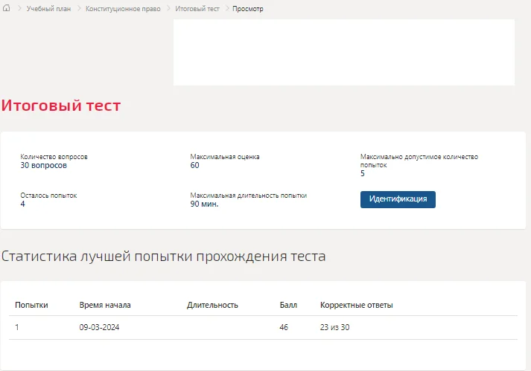The image size is (531, 371).
Task: Navigate to Итоговый тест breadcrumb
Action: pos(197,9)
